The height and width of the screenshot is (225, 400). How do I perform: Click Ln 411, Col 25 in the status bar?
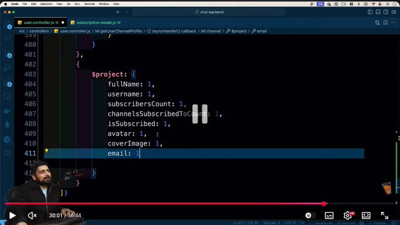[x=246, y=223]
